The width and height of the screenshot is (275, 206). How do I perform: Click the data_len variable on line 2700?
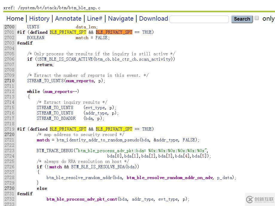[x=86, y=27]
